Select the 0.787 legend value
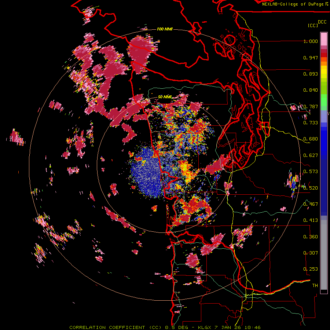 click(311, 106)
